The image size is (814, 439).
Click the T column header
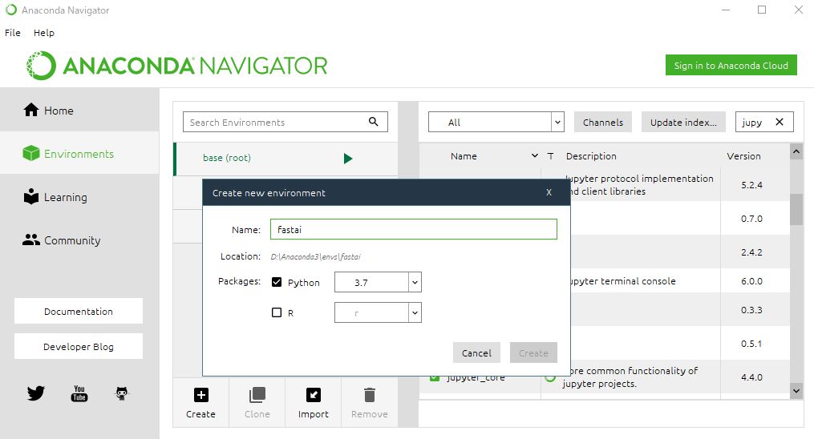[x=550, y=155]
